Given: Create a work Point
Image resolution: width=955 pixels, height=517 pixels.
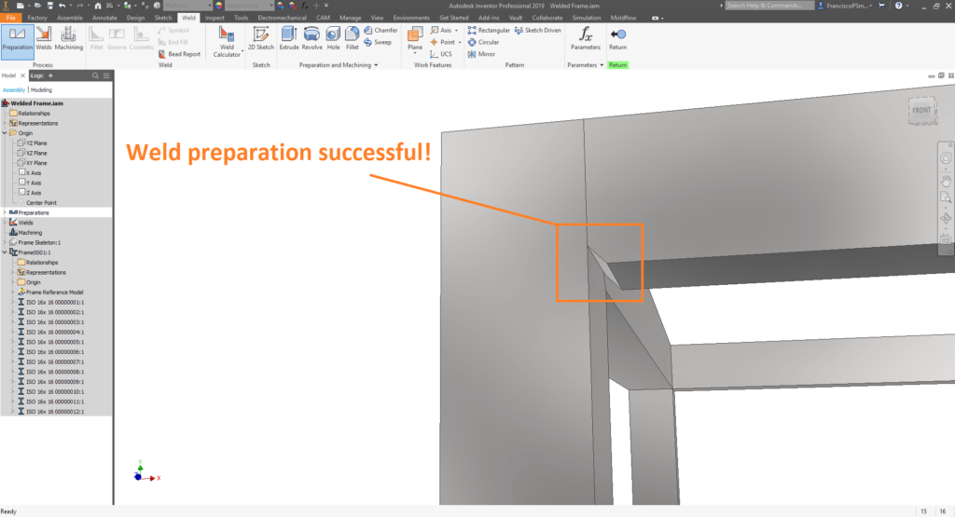Looking at the screenshot, I should [x=442, y=42].
